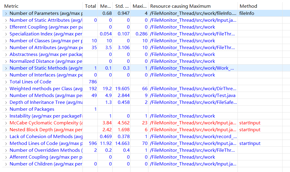Sort by the Metric column header
290x172 pixels.
coord(42,6)
